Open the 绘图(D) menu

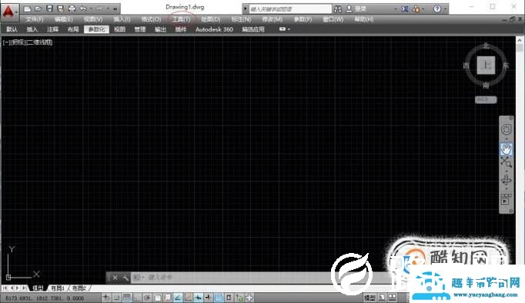[211, 19]
